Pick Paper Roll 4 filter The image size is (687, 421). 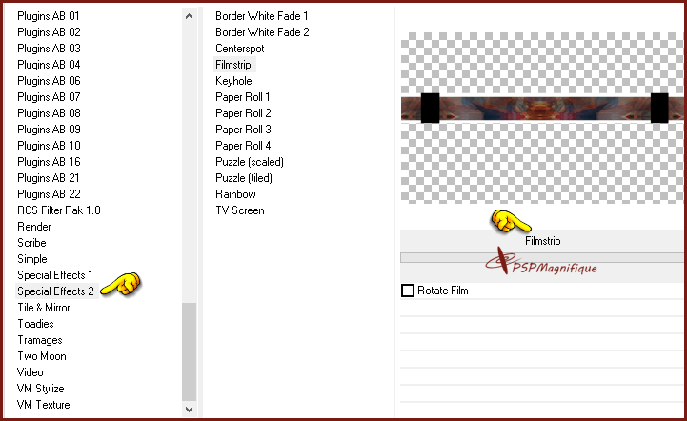(x=243, y=146)
